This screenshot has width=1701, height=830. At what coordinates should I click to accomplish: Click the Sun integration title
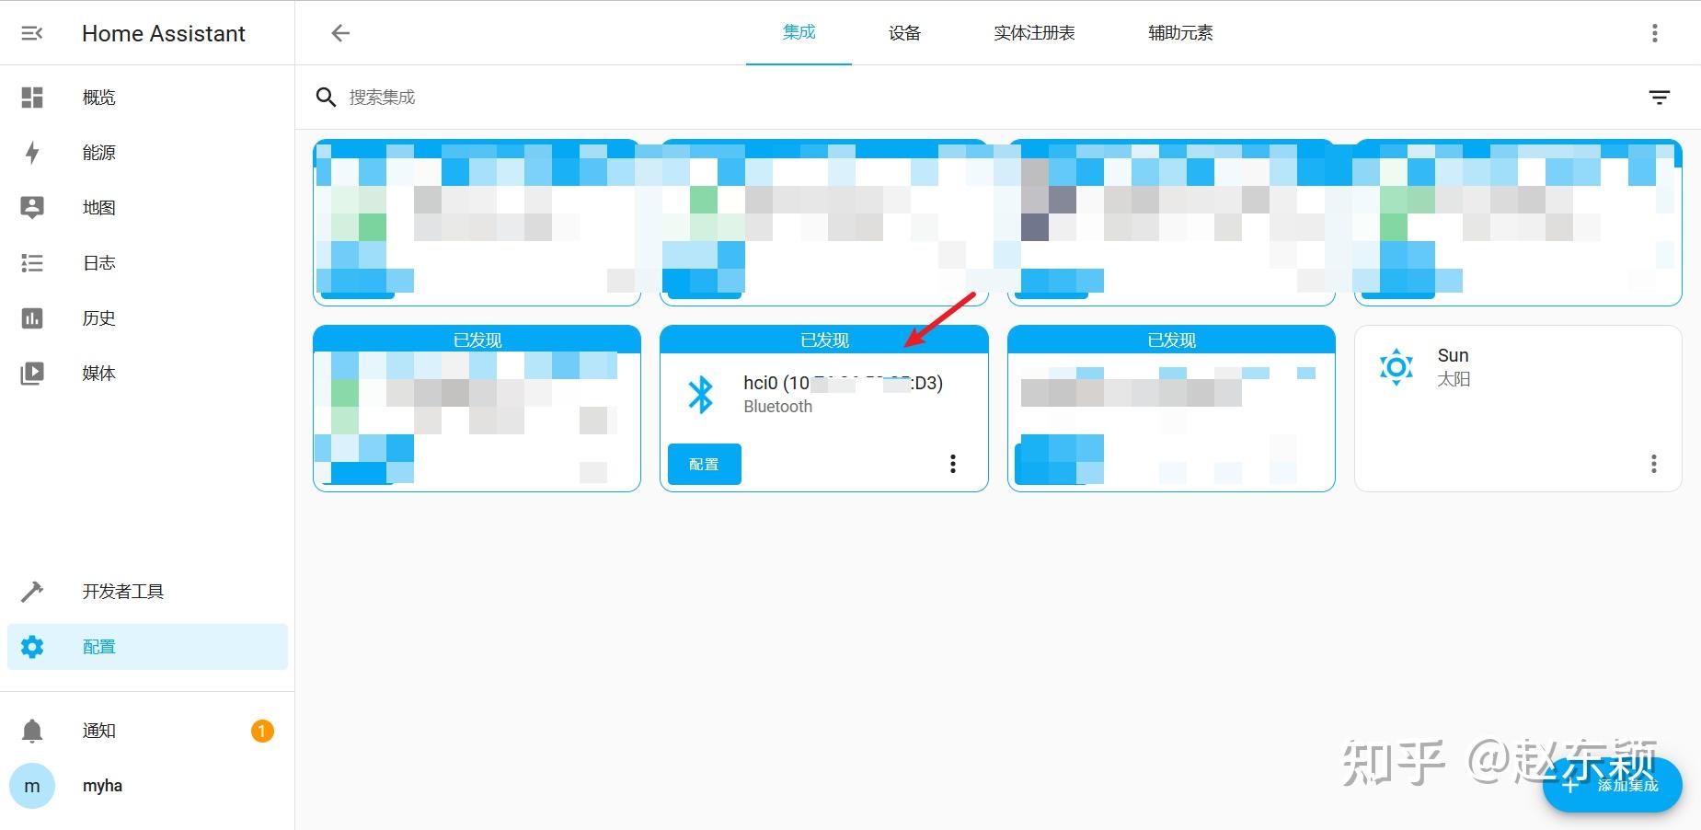(x=1454, y=355)
